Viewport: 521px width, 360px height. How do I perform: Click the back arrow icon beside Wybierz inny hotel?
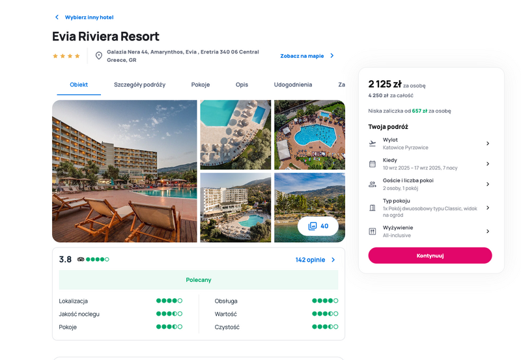pos(57,17)
